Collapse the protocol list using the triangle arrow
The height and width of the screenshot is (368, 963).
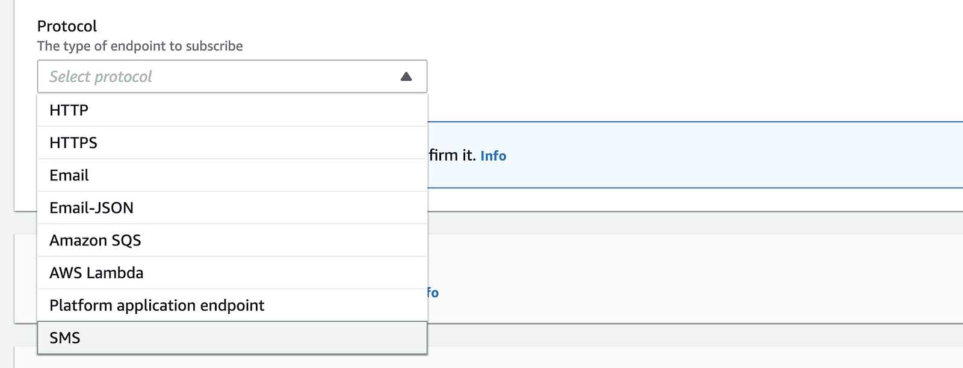(406, 76)
